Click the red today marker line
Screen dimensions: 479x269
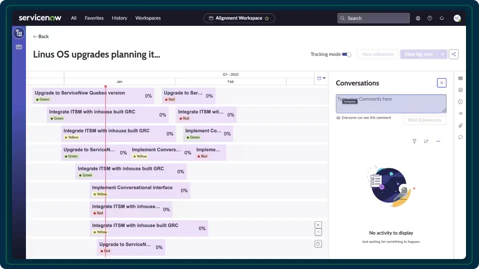point(106,171)
